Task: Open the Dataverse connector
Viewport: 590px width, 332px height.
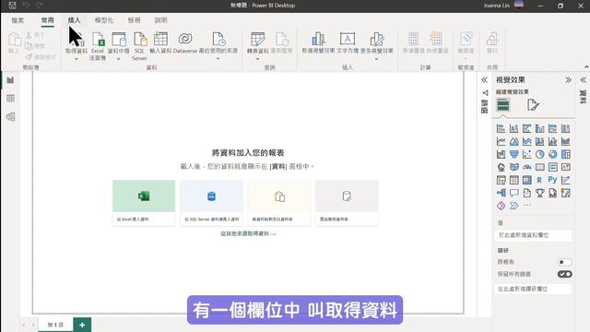Action: pyautogui.click(x=185, y=42)
